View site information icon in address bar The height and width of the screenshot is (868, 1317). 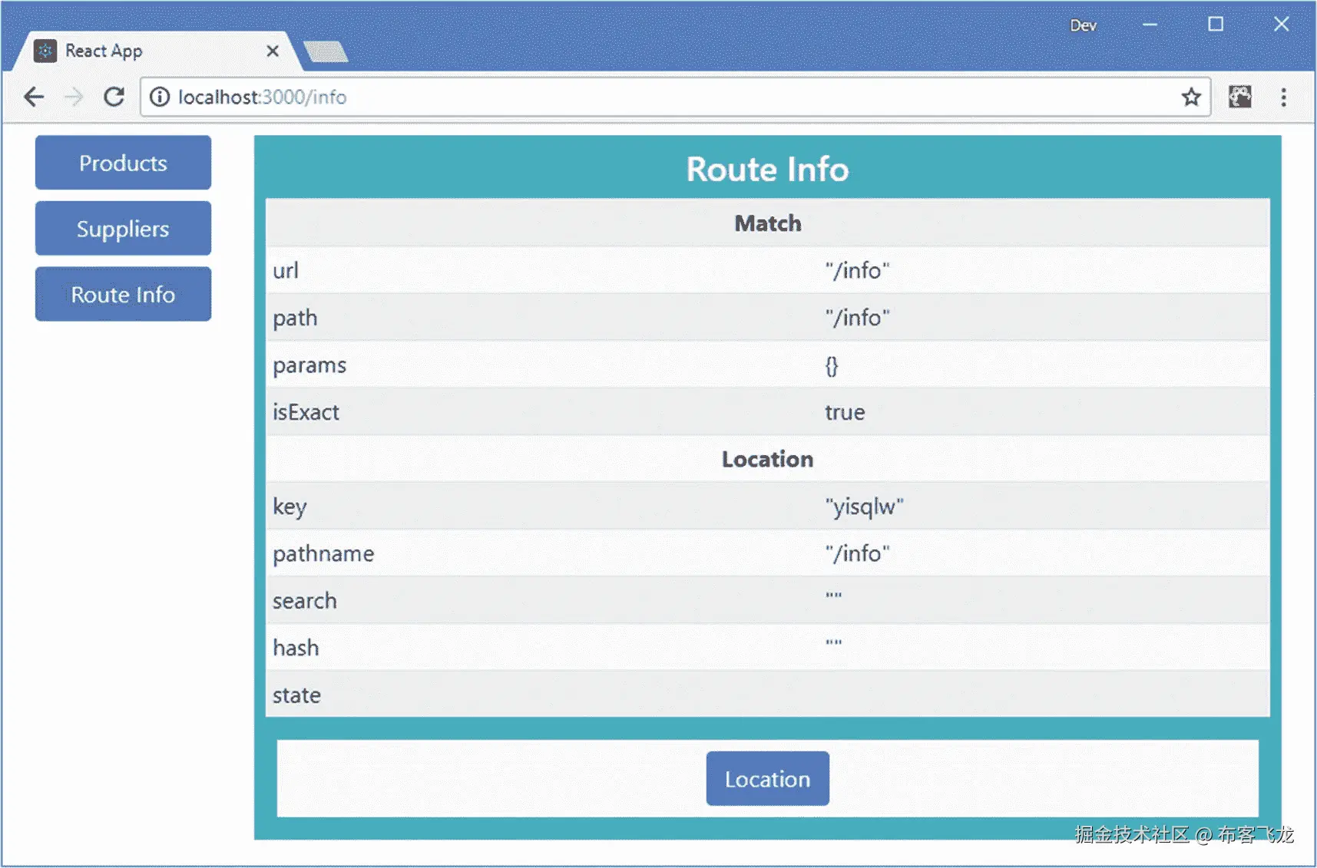[x=159, y=97]
